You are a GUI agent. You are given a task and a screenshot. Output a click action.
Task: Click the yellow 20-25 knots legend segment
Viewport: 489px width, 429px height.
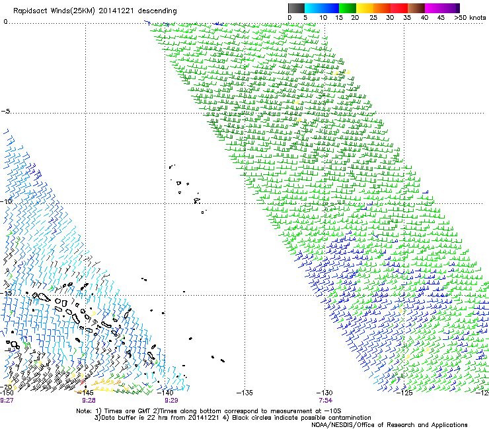pyautogui.click(x=365, y=8)
